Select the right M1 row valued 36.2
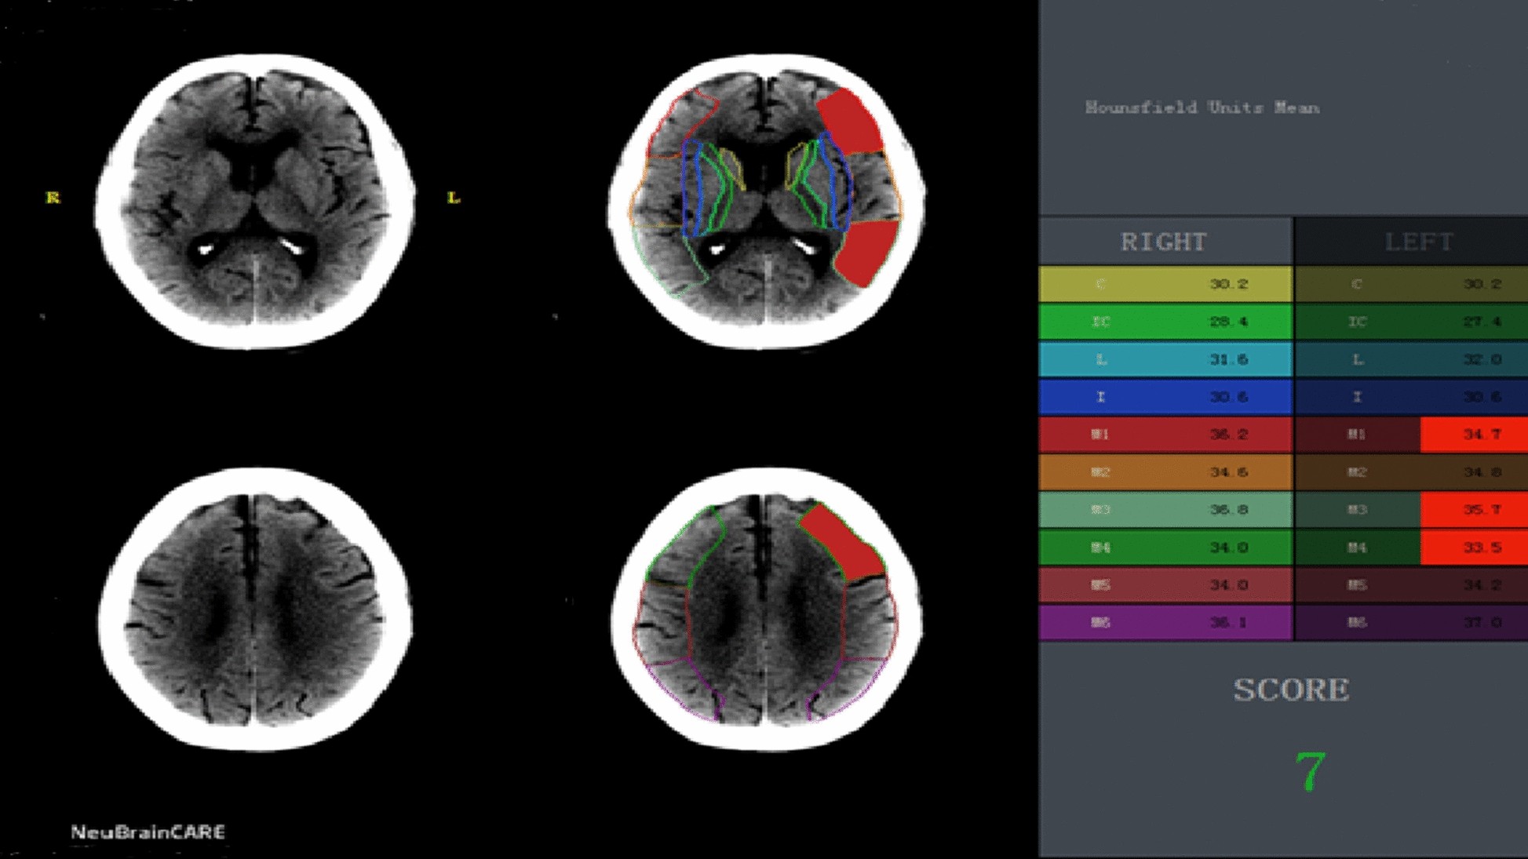1528x859 pixels. [x=1165, y=435]
